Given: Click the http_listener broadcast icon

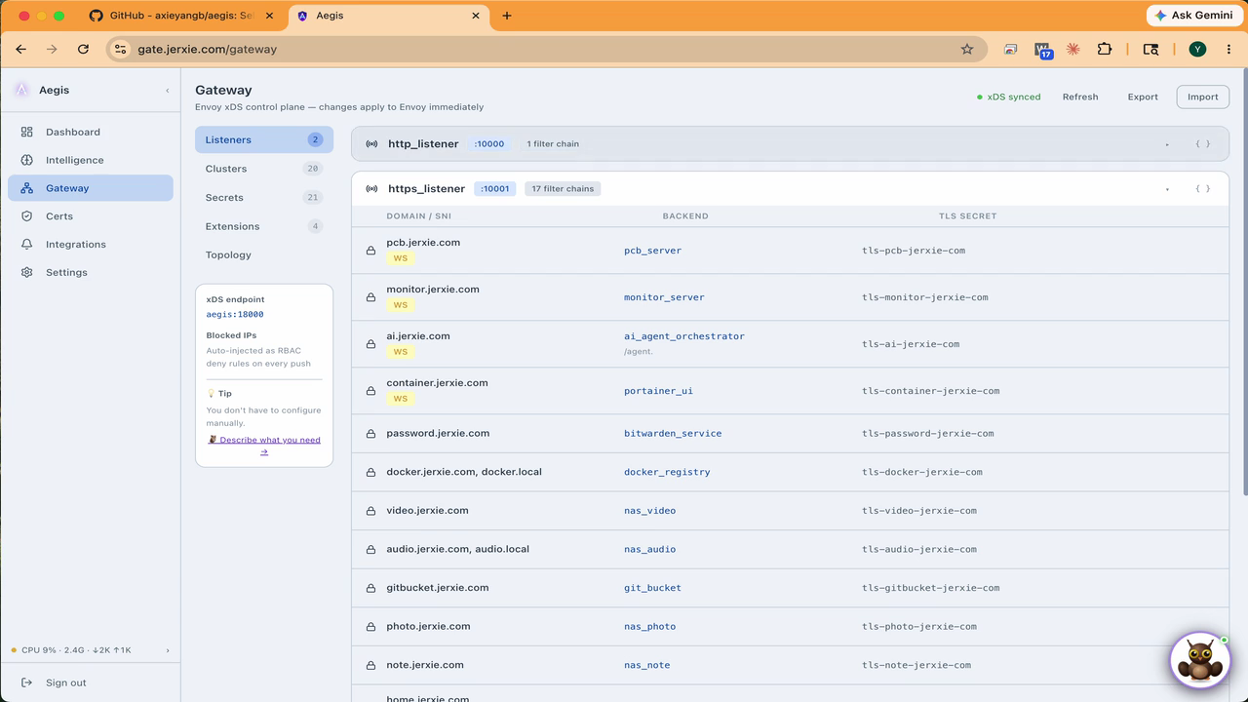Looking at the screenshot, I should tap(371, 144).
